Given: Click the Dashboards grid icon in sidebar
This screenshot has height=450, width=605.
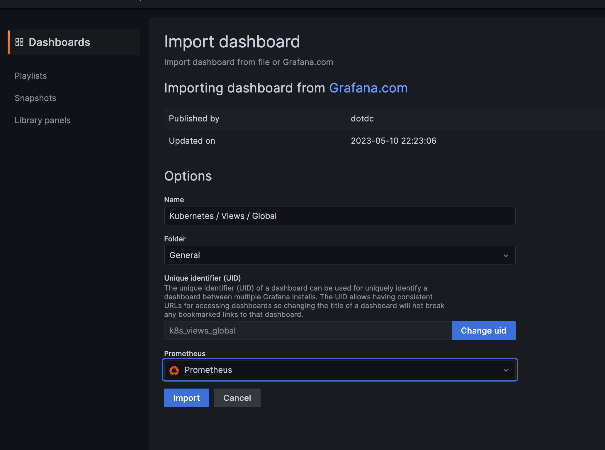Looking at the screenshot, I should pos(19,42).
